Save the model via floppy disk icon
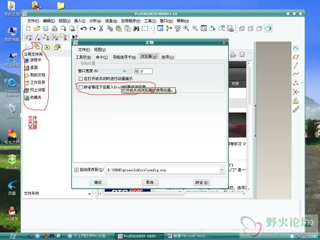The height and width of the screenshot is (240, 320). click(x=46, y=29)
